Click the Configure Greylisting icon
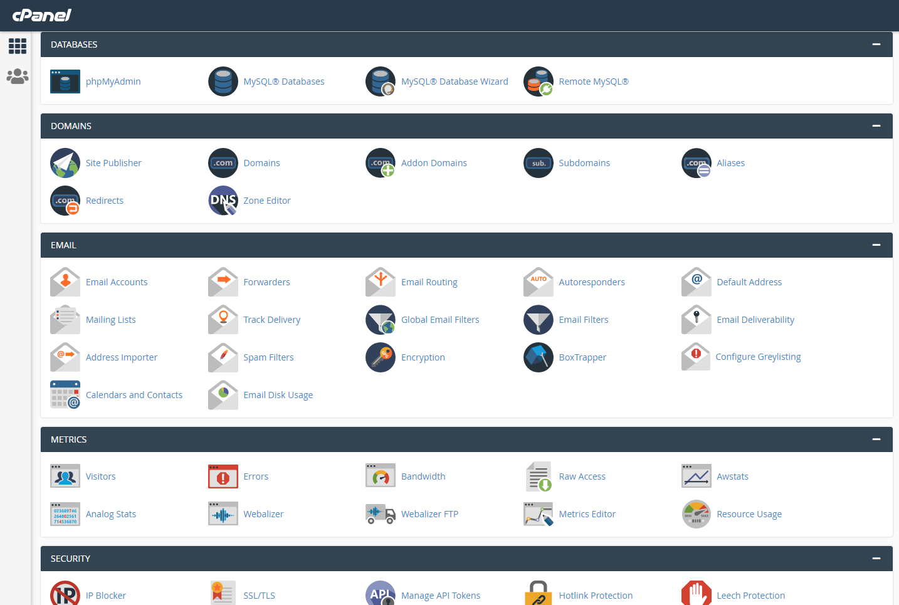This screenshot has width=899, height=605. [696, 357]
